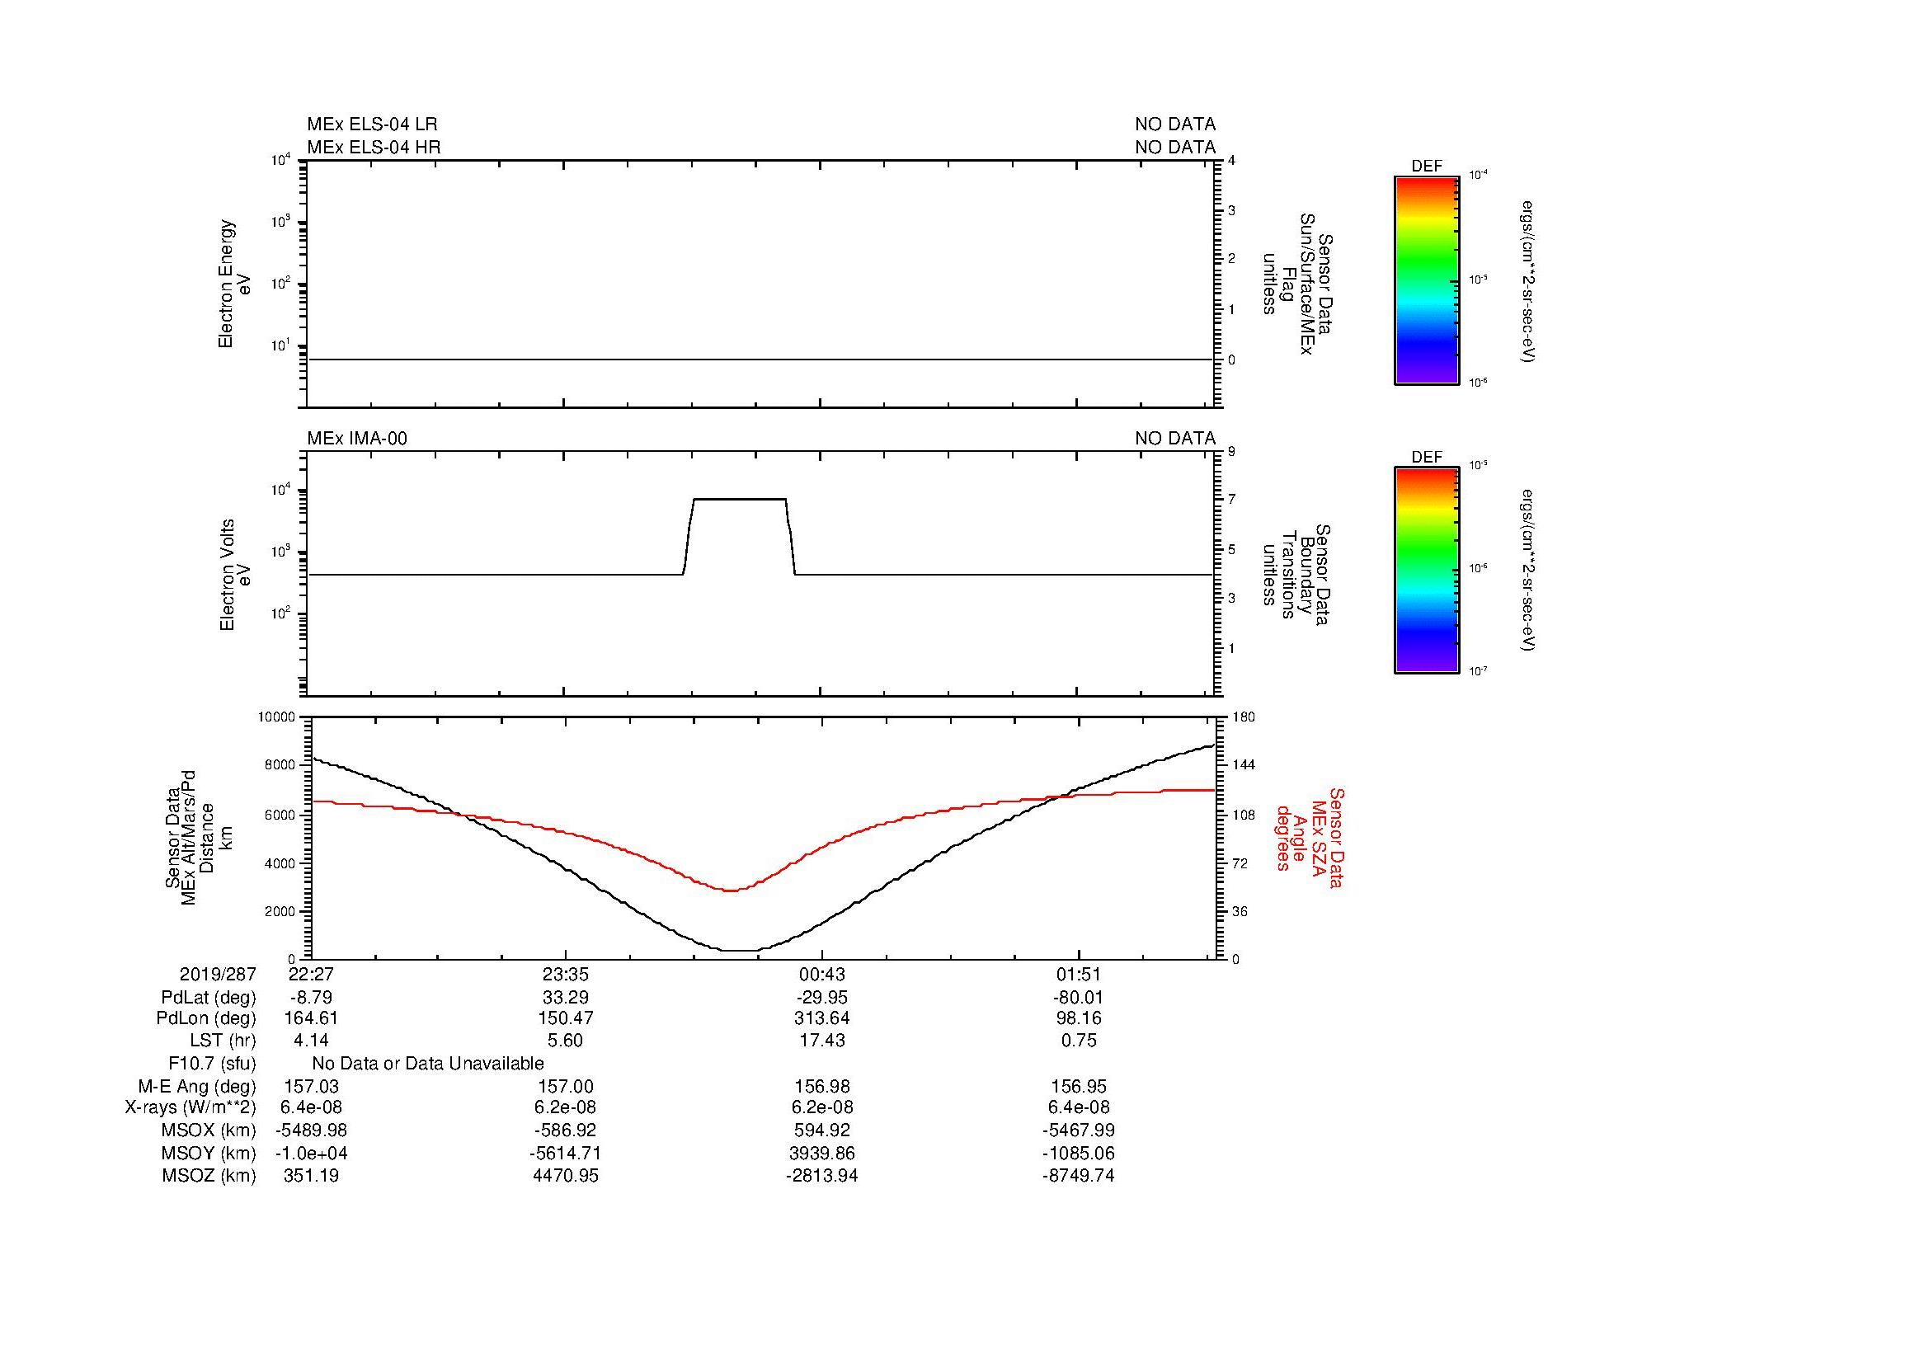Click the MSOX value 594.92
The image size is (1929, 1363).
pos(821,1130)
